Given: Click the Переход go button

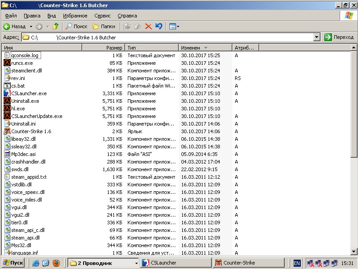Looking at the screenshot, I should (339, 37).
